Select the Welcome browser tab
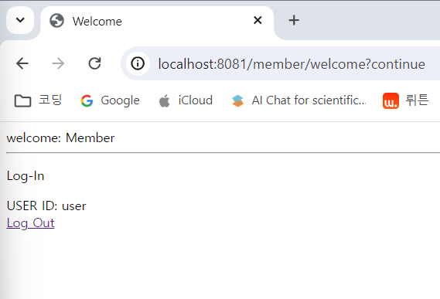This screenshot has height=299, width=440. point(157,22)
